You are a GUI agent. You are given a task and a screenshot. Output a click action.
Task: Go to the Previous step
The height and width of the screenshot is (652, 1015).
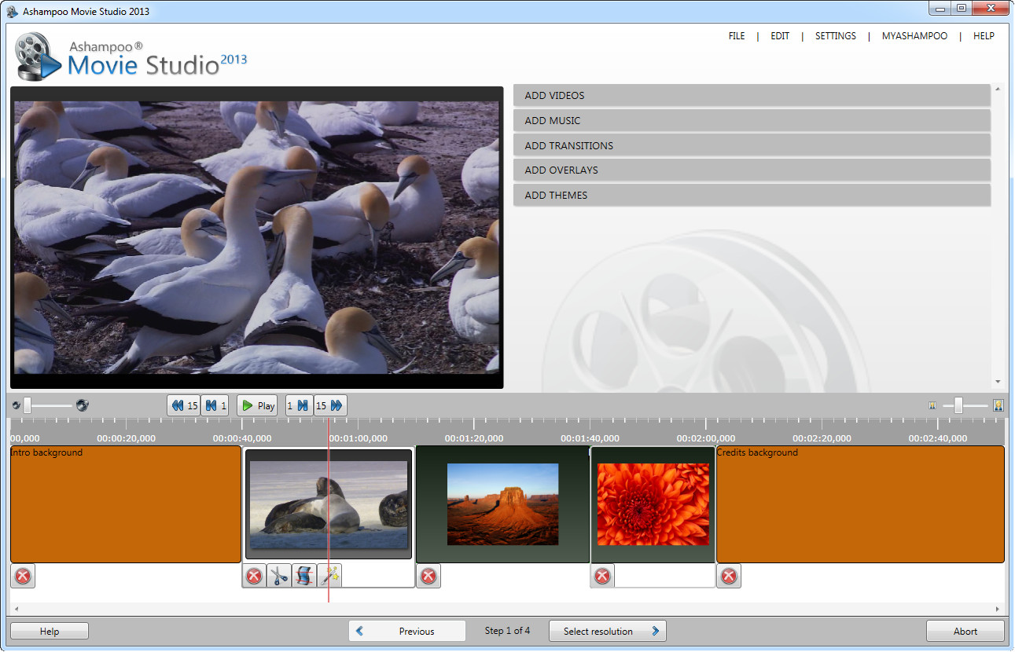pos(407,631)
